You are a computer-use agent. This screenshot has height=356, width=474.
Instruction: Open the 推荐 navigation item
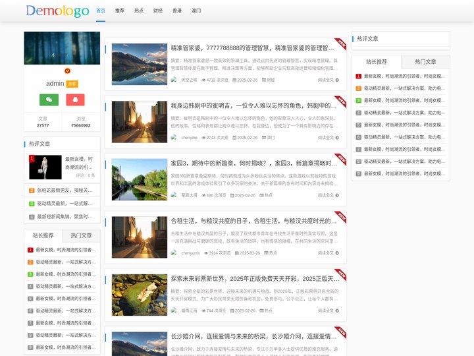(x=120, y=11)
